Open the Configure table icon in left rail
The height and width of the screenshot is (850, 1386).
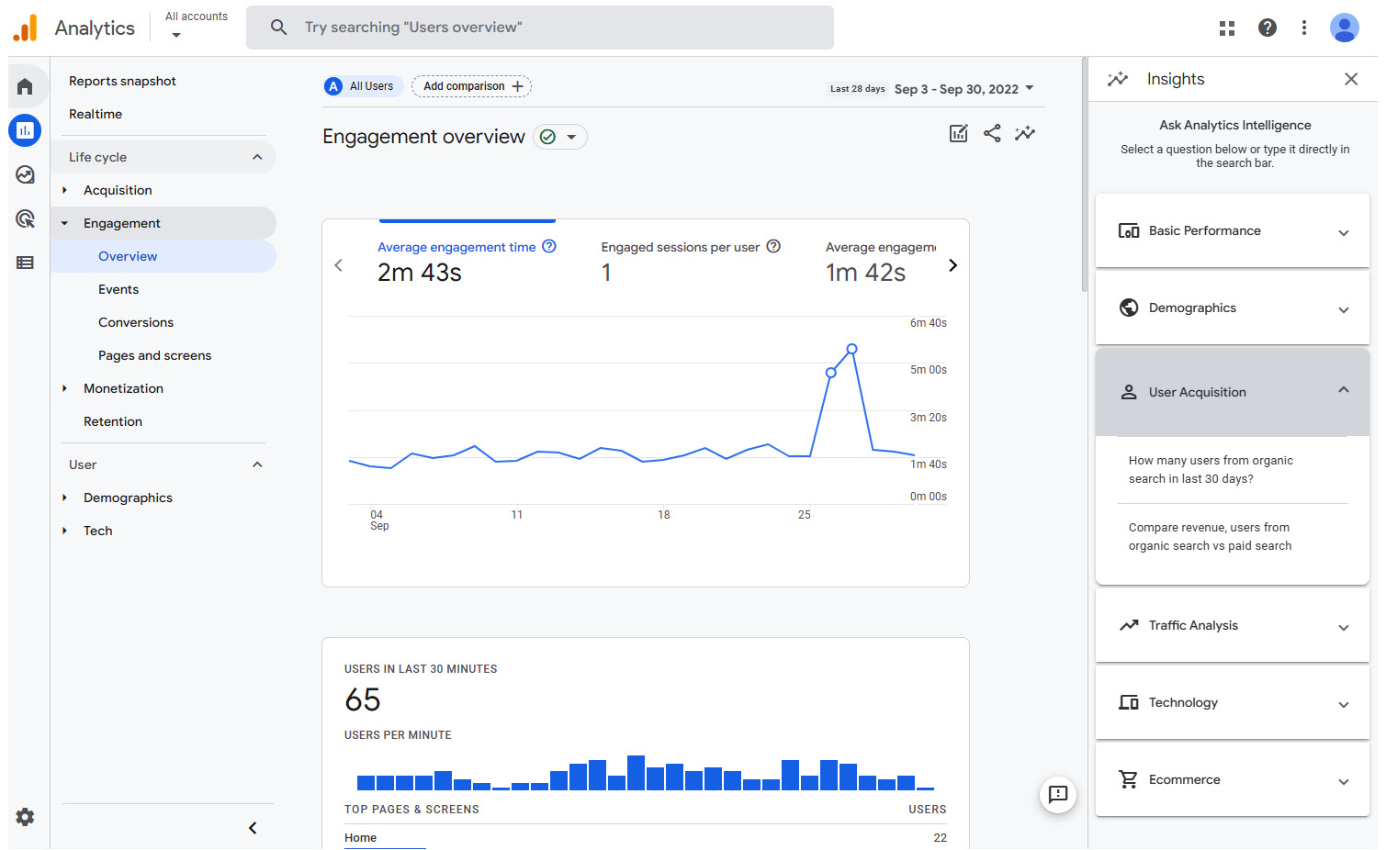coord(25,263)
